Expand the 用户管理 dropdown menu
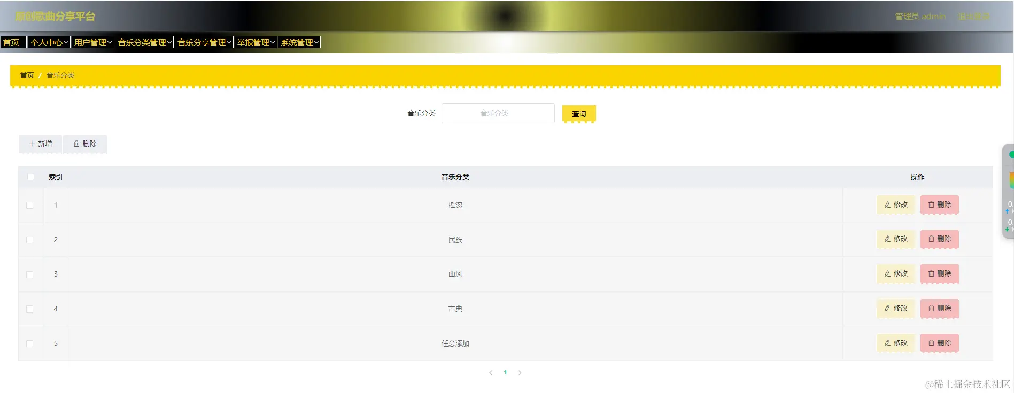The image size is (1014, 393). (x=92, y=42)
